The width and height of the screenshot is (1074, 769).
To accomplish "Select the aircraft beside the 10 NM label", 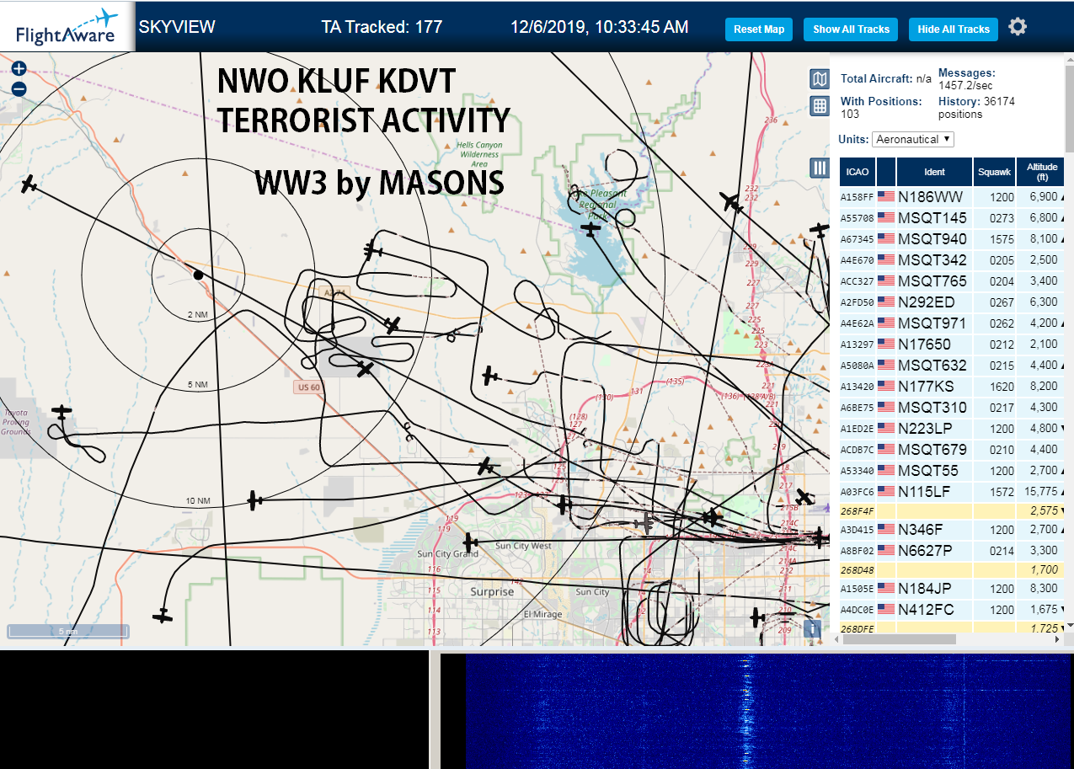I will (254, 500).
